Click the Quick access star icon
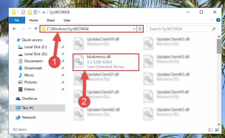The image size is (225, 138). pyautogui.click(x=18, y=40)
